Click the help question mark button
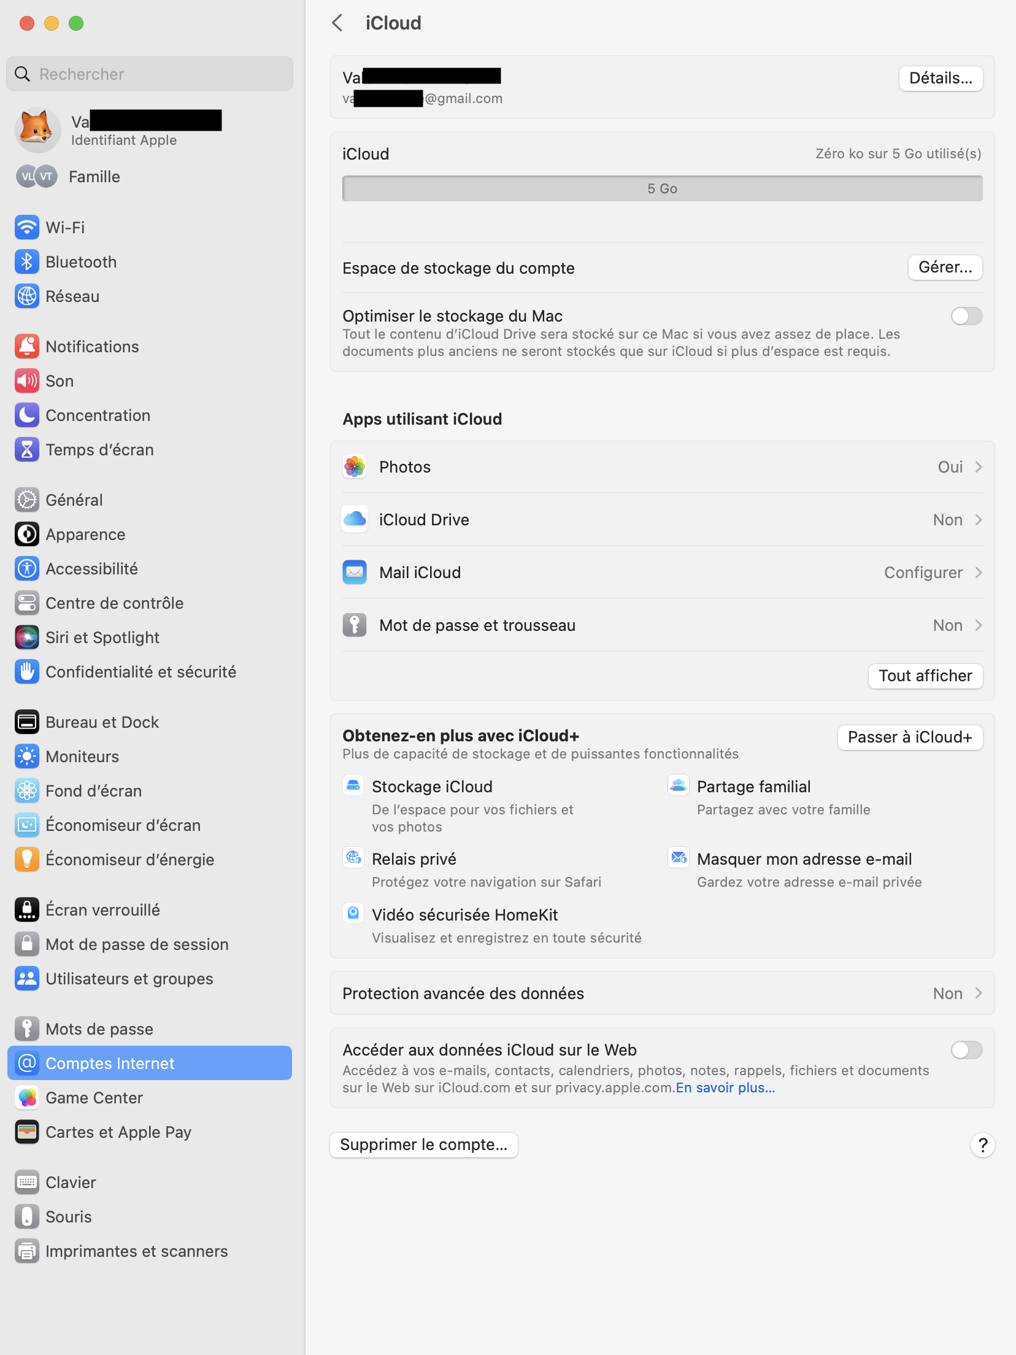This screenshot has height=1355, width=1016. 982,1145
